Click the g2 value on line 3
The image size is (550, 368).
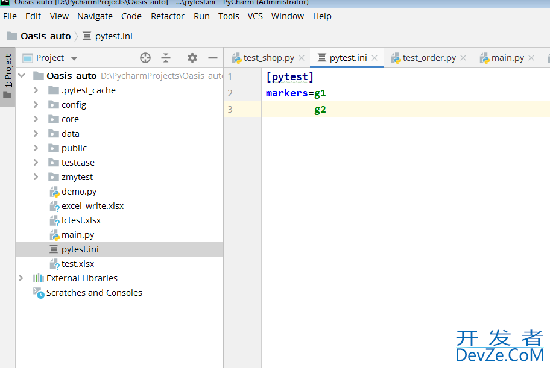point(320,110)
